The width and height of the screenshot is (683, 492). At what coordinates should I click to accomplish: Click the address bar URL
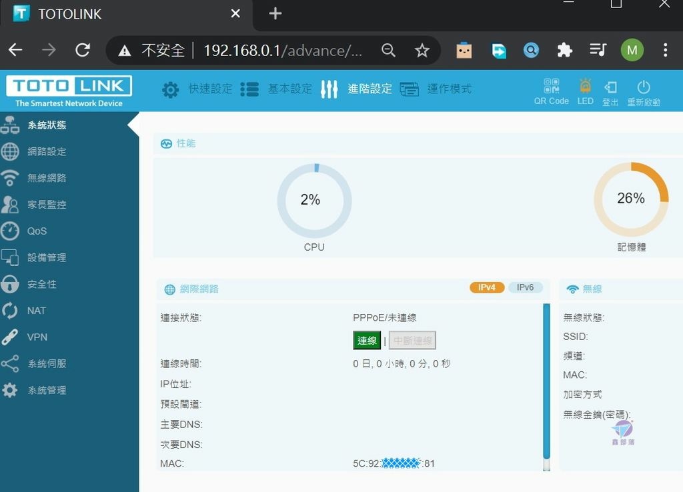point(283,51)
